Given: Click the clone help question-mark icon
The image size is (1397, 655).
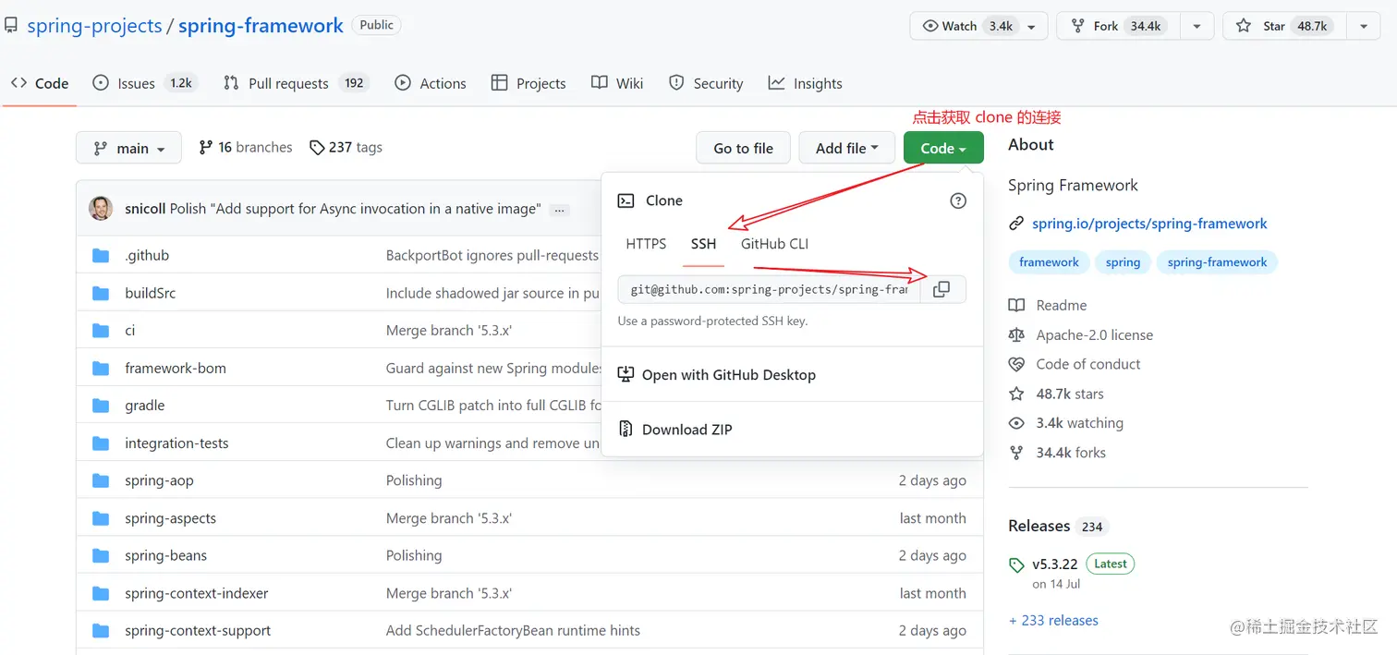Looking at the screenshot, I should [958, 200].
